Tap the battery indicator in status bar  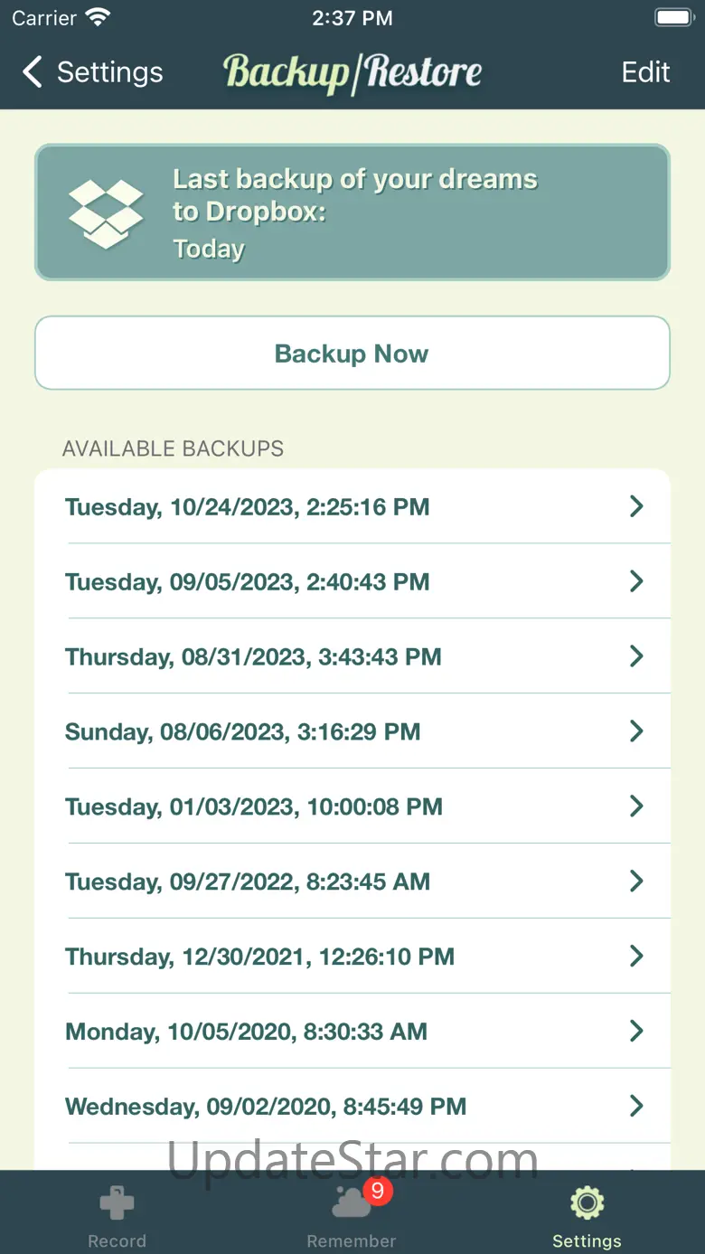click(672, 18)
